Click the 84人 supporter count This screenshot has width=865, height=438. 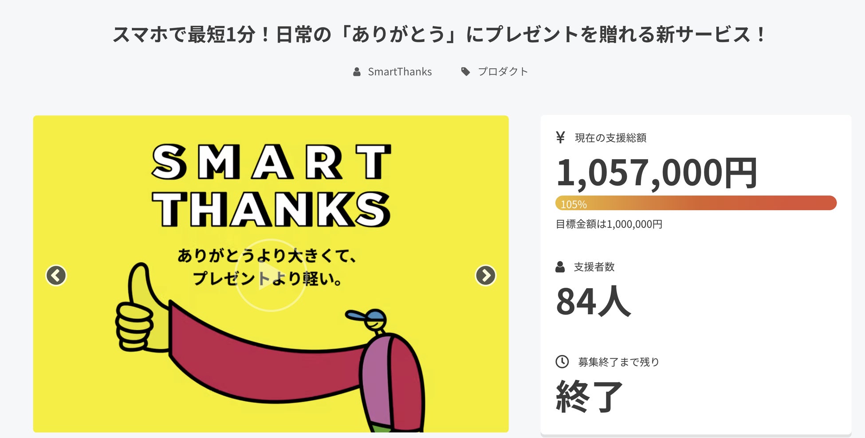pyautogui.click(x=593, y=301)
